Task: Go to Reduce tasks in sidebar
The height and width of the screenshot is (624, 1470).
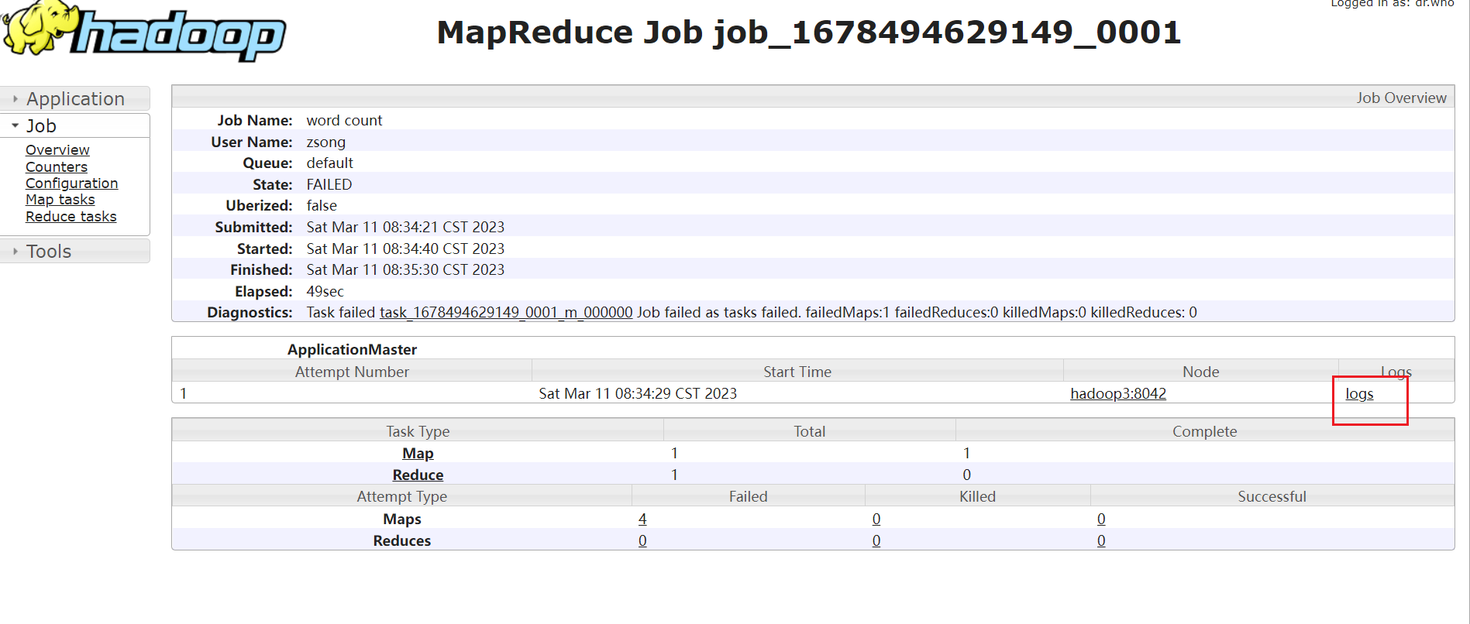Action: tap(71, 216)
